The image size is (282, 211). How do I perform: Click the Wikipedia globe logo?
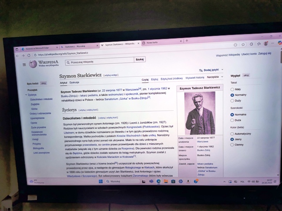32,64
